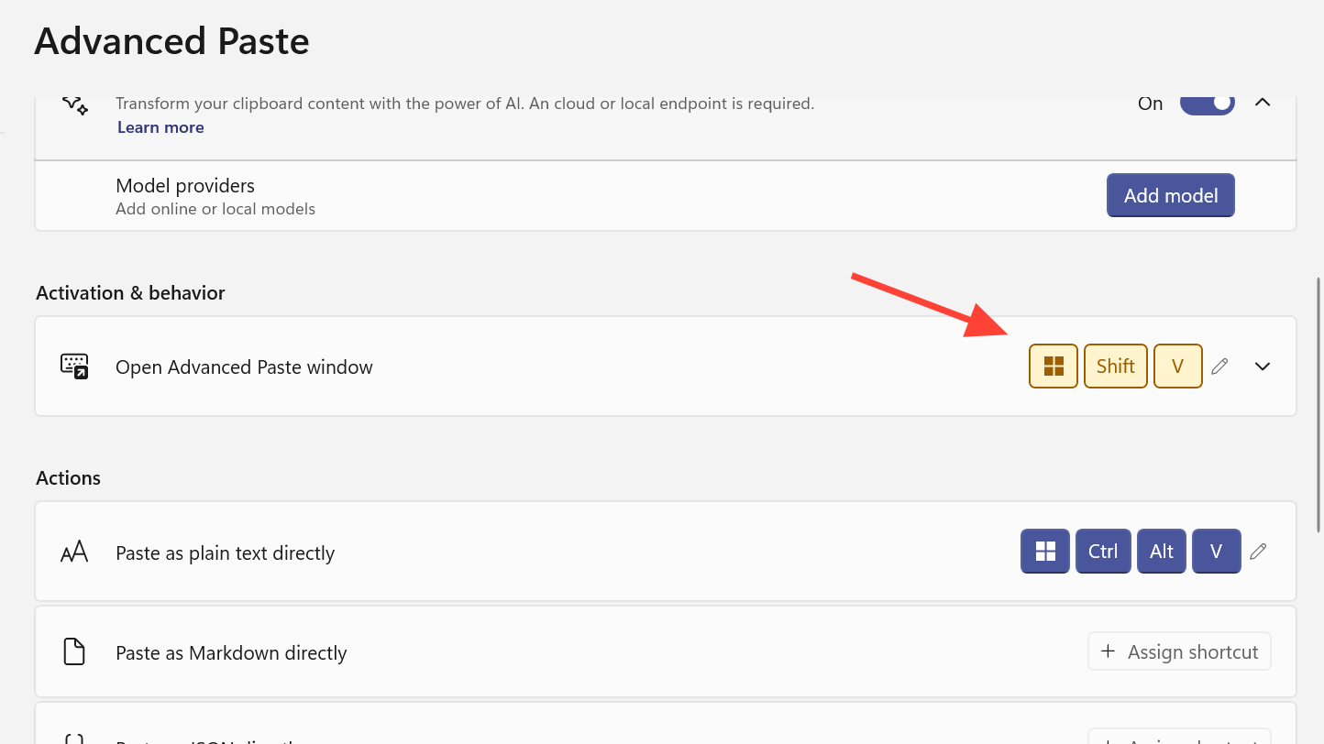Click the Open Advanced Paste window keyboard icon
The height and width of the screenshot is (744, 1324).
[x=74, y=367]
